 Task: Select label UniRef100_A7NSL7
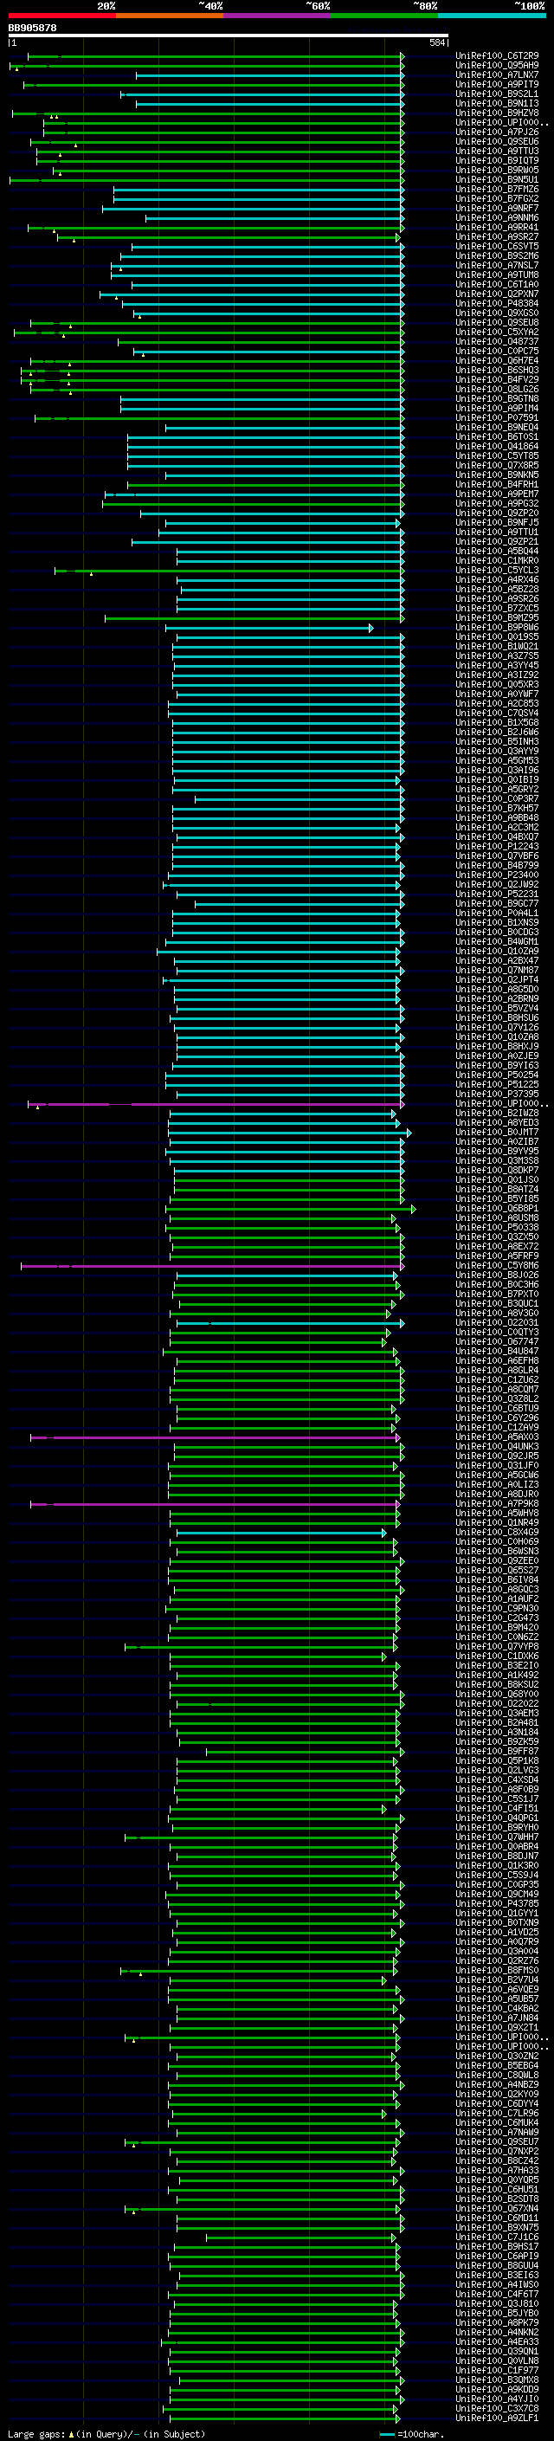pyautogui.click(x=497, y=265)
